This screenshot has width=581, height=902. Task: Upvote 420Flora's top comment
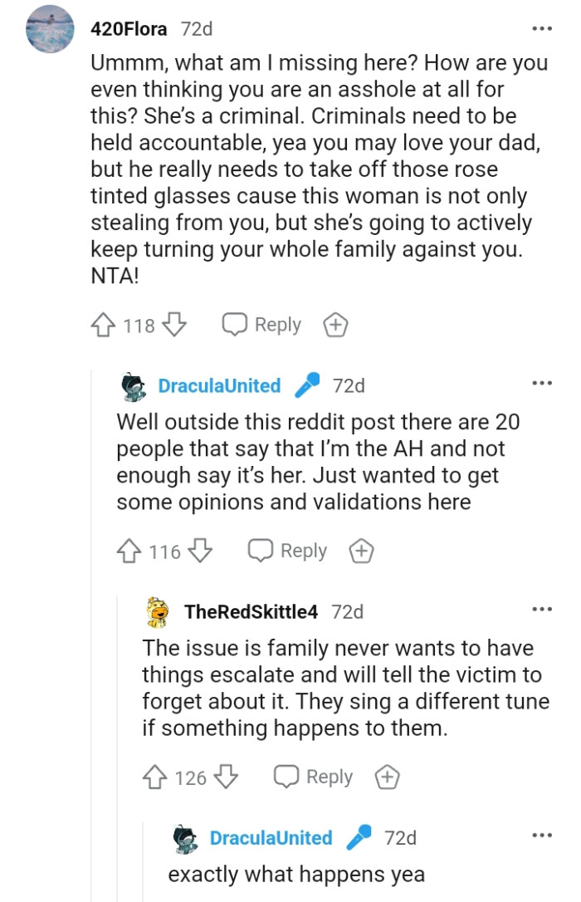point(103,325)
